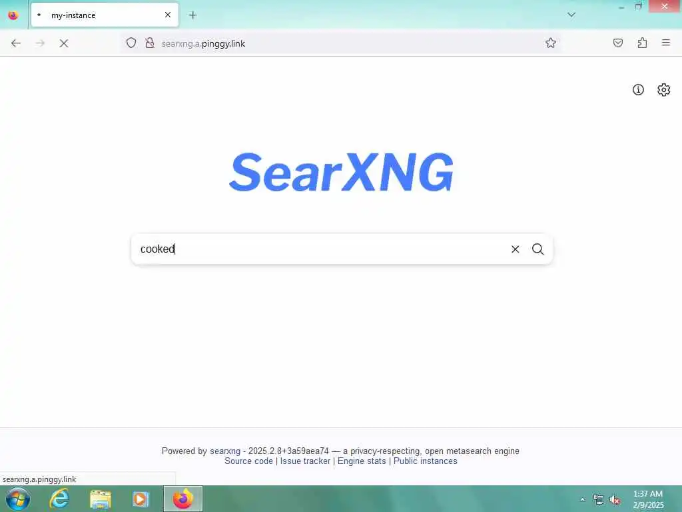
Task: Go forward to the next page
Action: coord(40,43)
